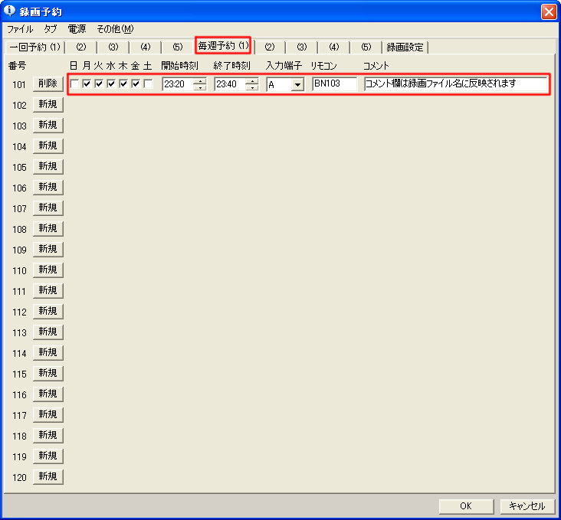Viewport: 561px width, 520px height.
Task: Open the 入力端子 dropdown showing A
Action: [297, 84]
